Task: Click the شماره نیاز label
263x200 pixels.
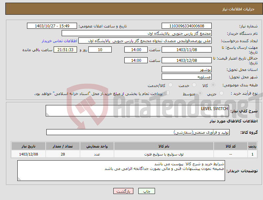Action: (248, 26)
